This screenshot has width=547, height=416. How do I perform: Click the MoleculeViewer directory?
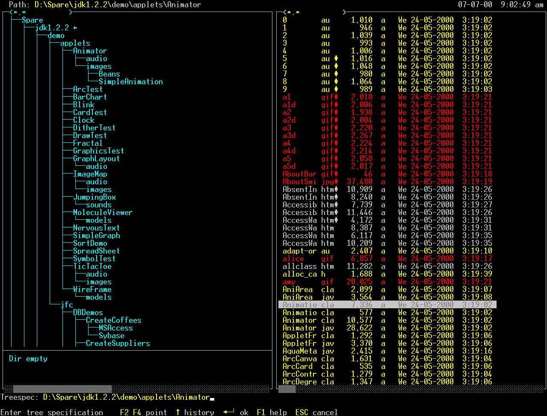[103, 212]
